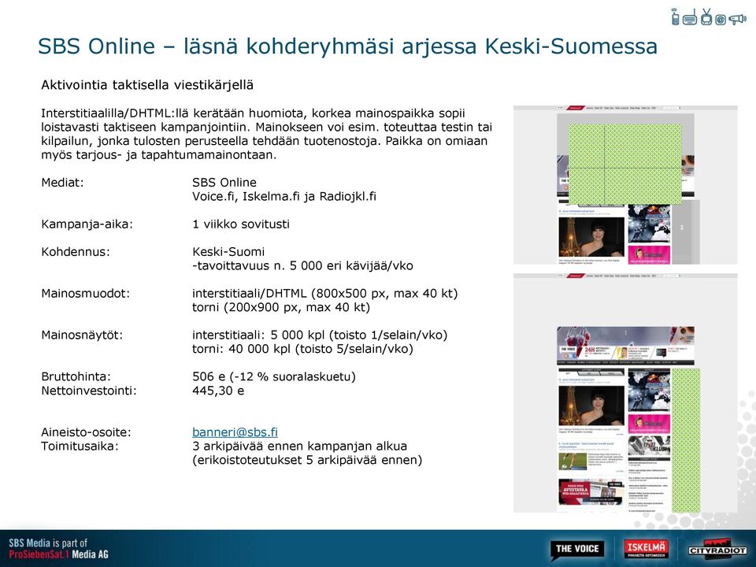Select the tower ad example screenshot
The image size is (756, 567).
[625, 393]
